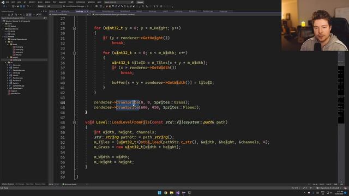Viewport: 349px width, 196px height.
Task: Select Renderer.cpp in Solution Explorer
Action: pyautogui.click(x=18, y=78)
